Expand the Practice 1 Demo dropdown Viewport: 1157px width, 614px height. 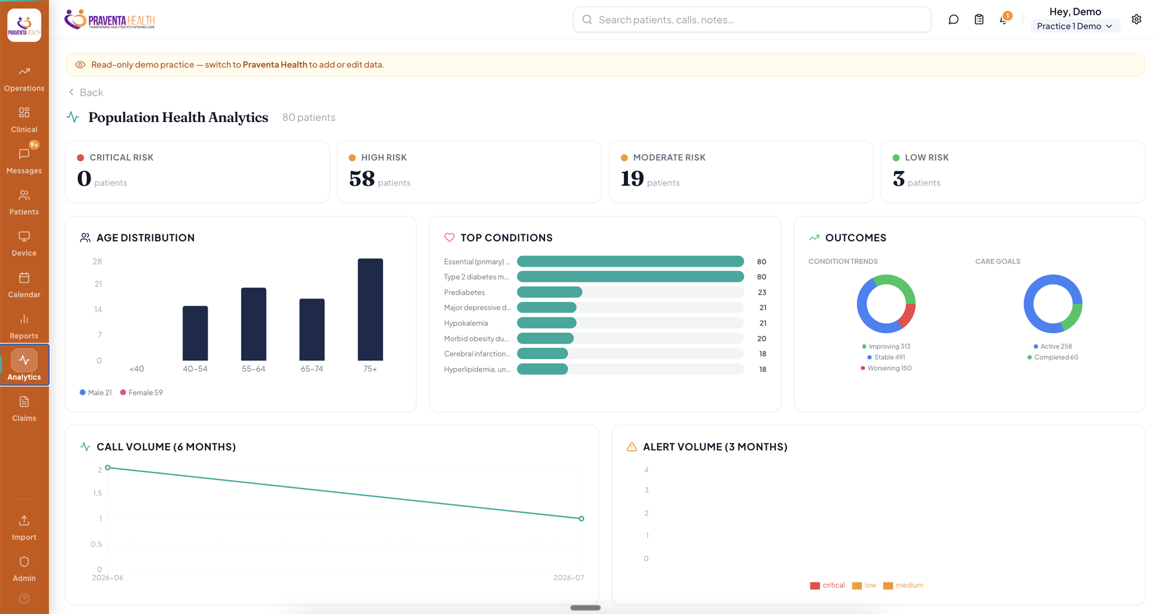point(1075,26)
